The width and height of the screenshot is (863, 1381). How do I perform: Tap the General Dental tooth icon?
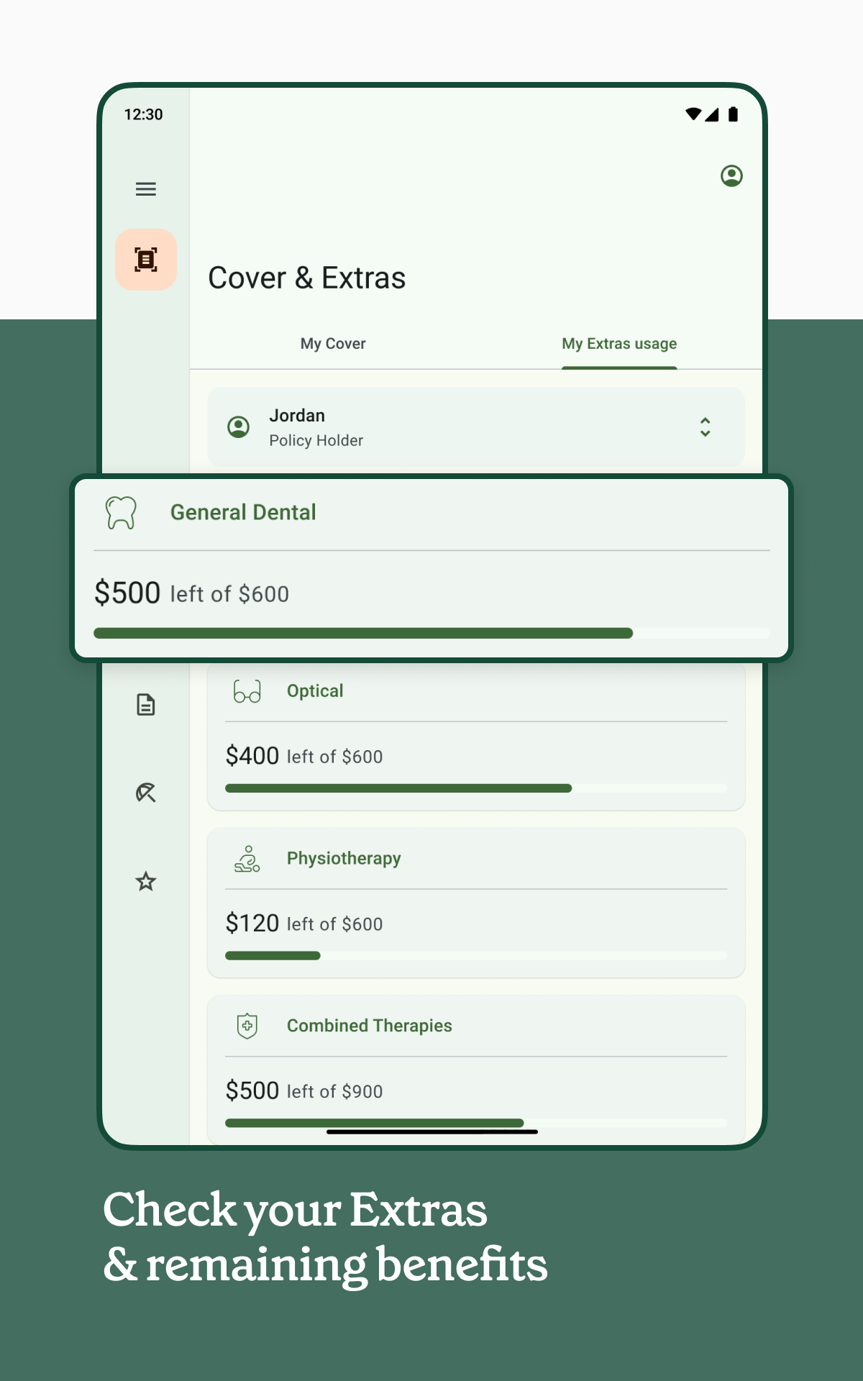point(121,513)
